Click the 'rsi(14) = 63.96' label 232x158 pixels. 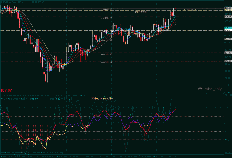61,99
